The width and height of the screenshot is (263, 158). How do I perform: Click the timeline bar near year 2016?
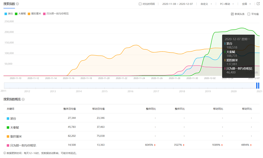130,86
